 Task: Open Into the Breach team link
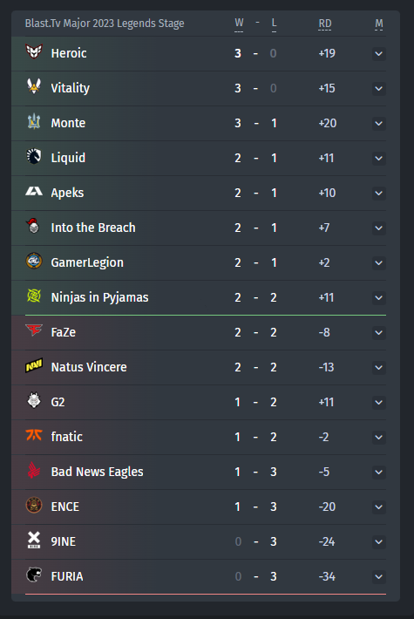coord(93,228)
